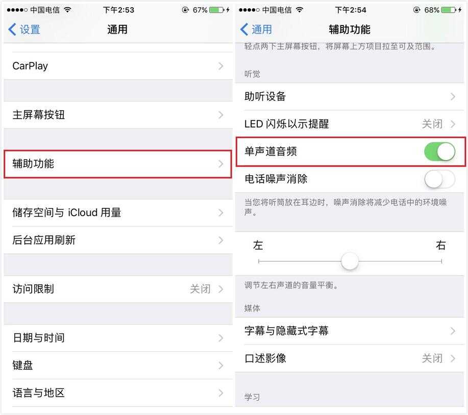468x415 pixels.
Task: Tap the rotation lock icon beside 67%
Action: click(x=185, y=10)
